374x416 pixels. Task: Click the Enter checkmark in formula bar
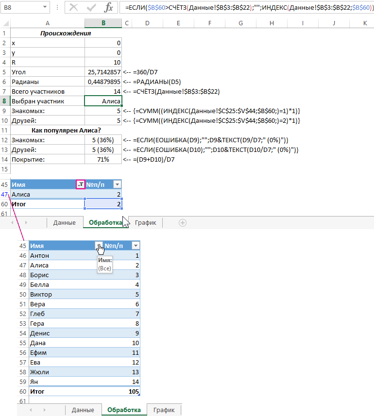point(91,7)
